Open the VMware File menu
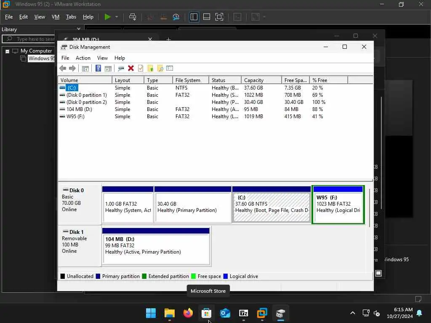Viewport: 431px width, 323px height. [9, 17]
